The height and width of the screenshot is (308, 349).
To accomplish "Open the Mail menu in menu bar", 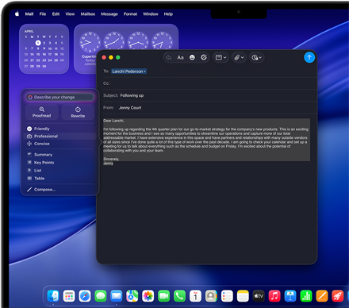I will tap(29, 14).
